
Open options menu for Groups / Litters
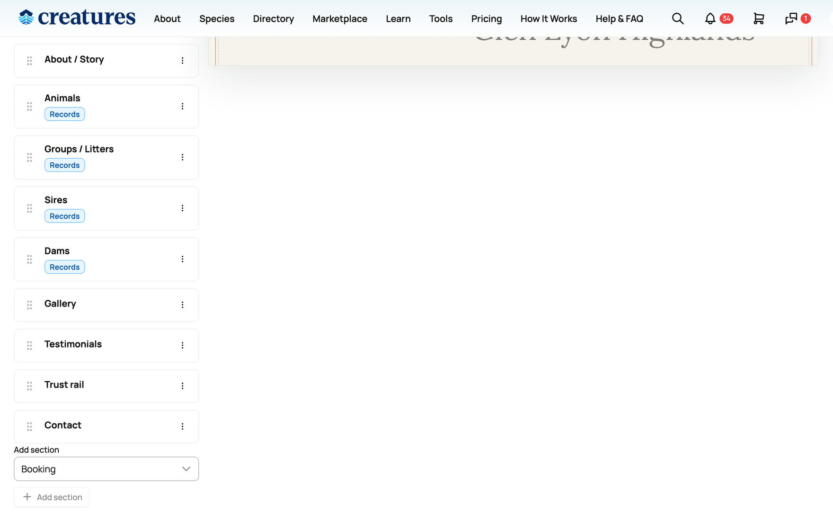(x=182, y=157)
